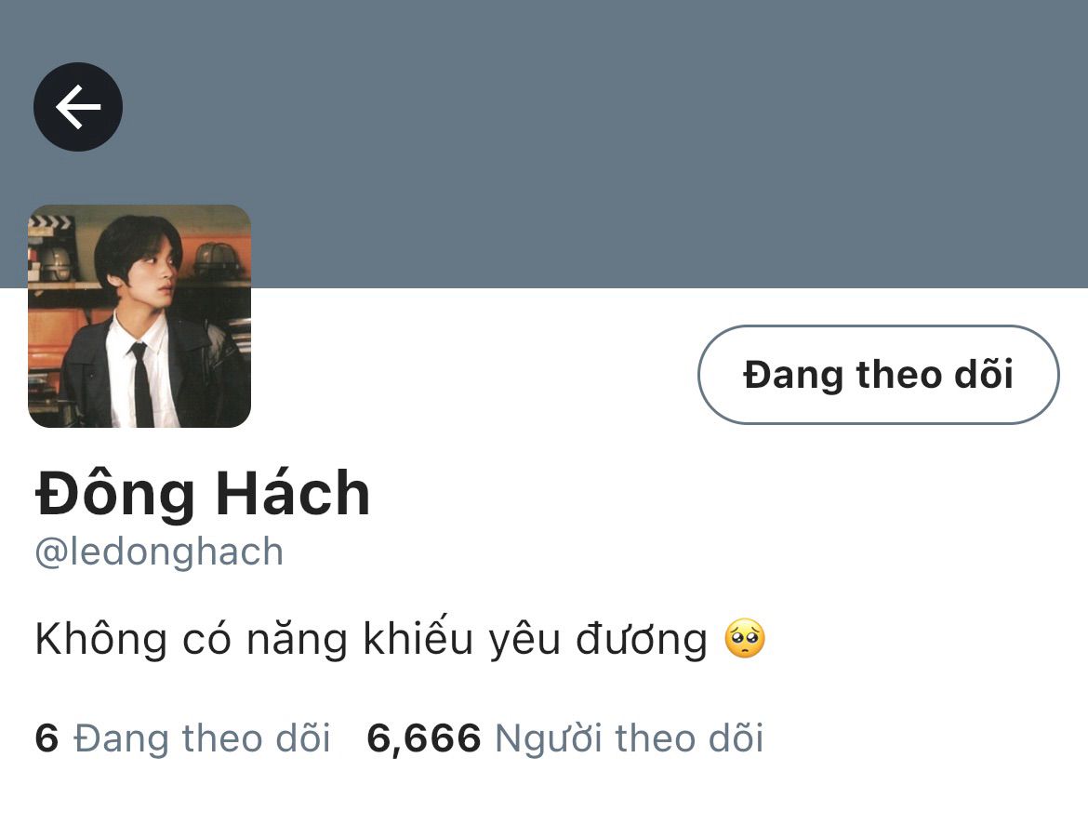Tap the pleading face emoji in bio
Viewport: 1088px width, 824px height.
(x=745, y=639)
